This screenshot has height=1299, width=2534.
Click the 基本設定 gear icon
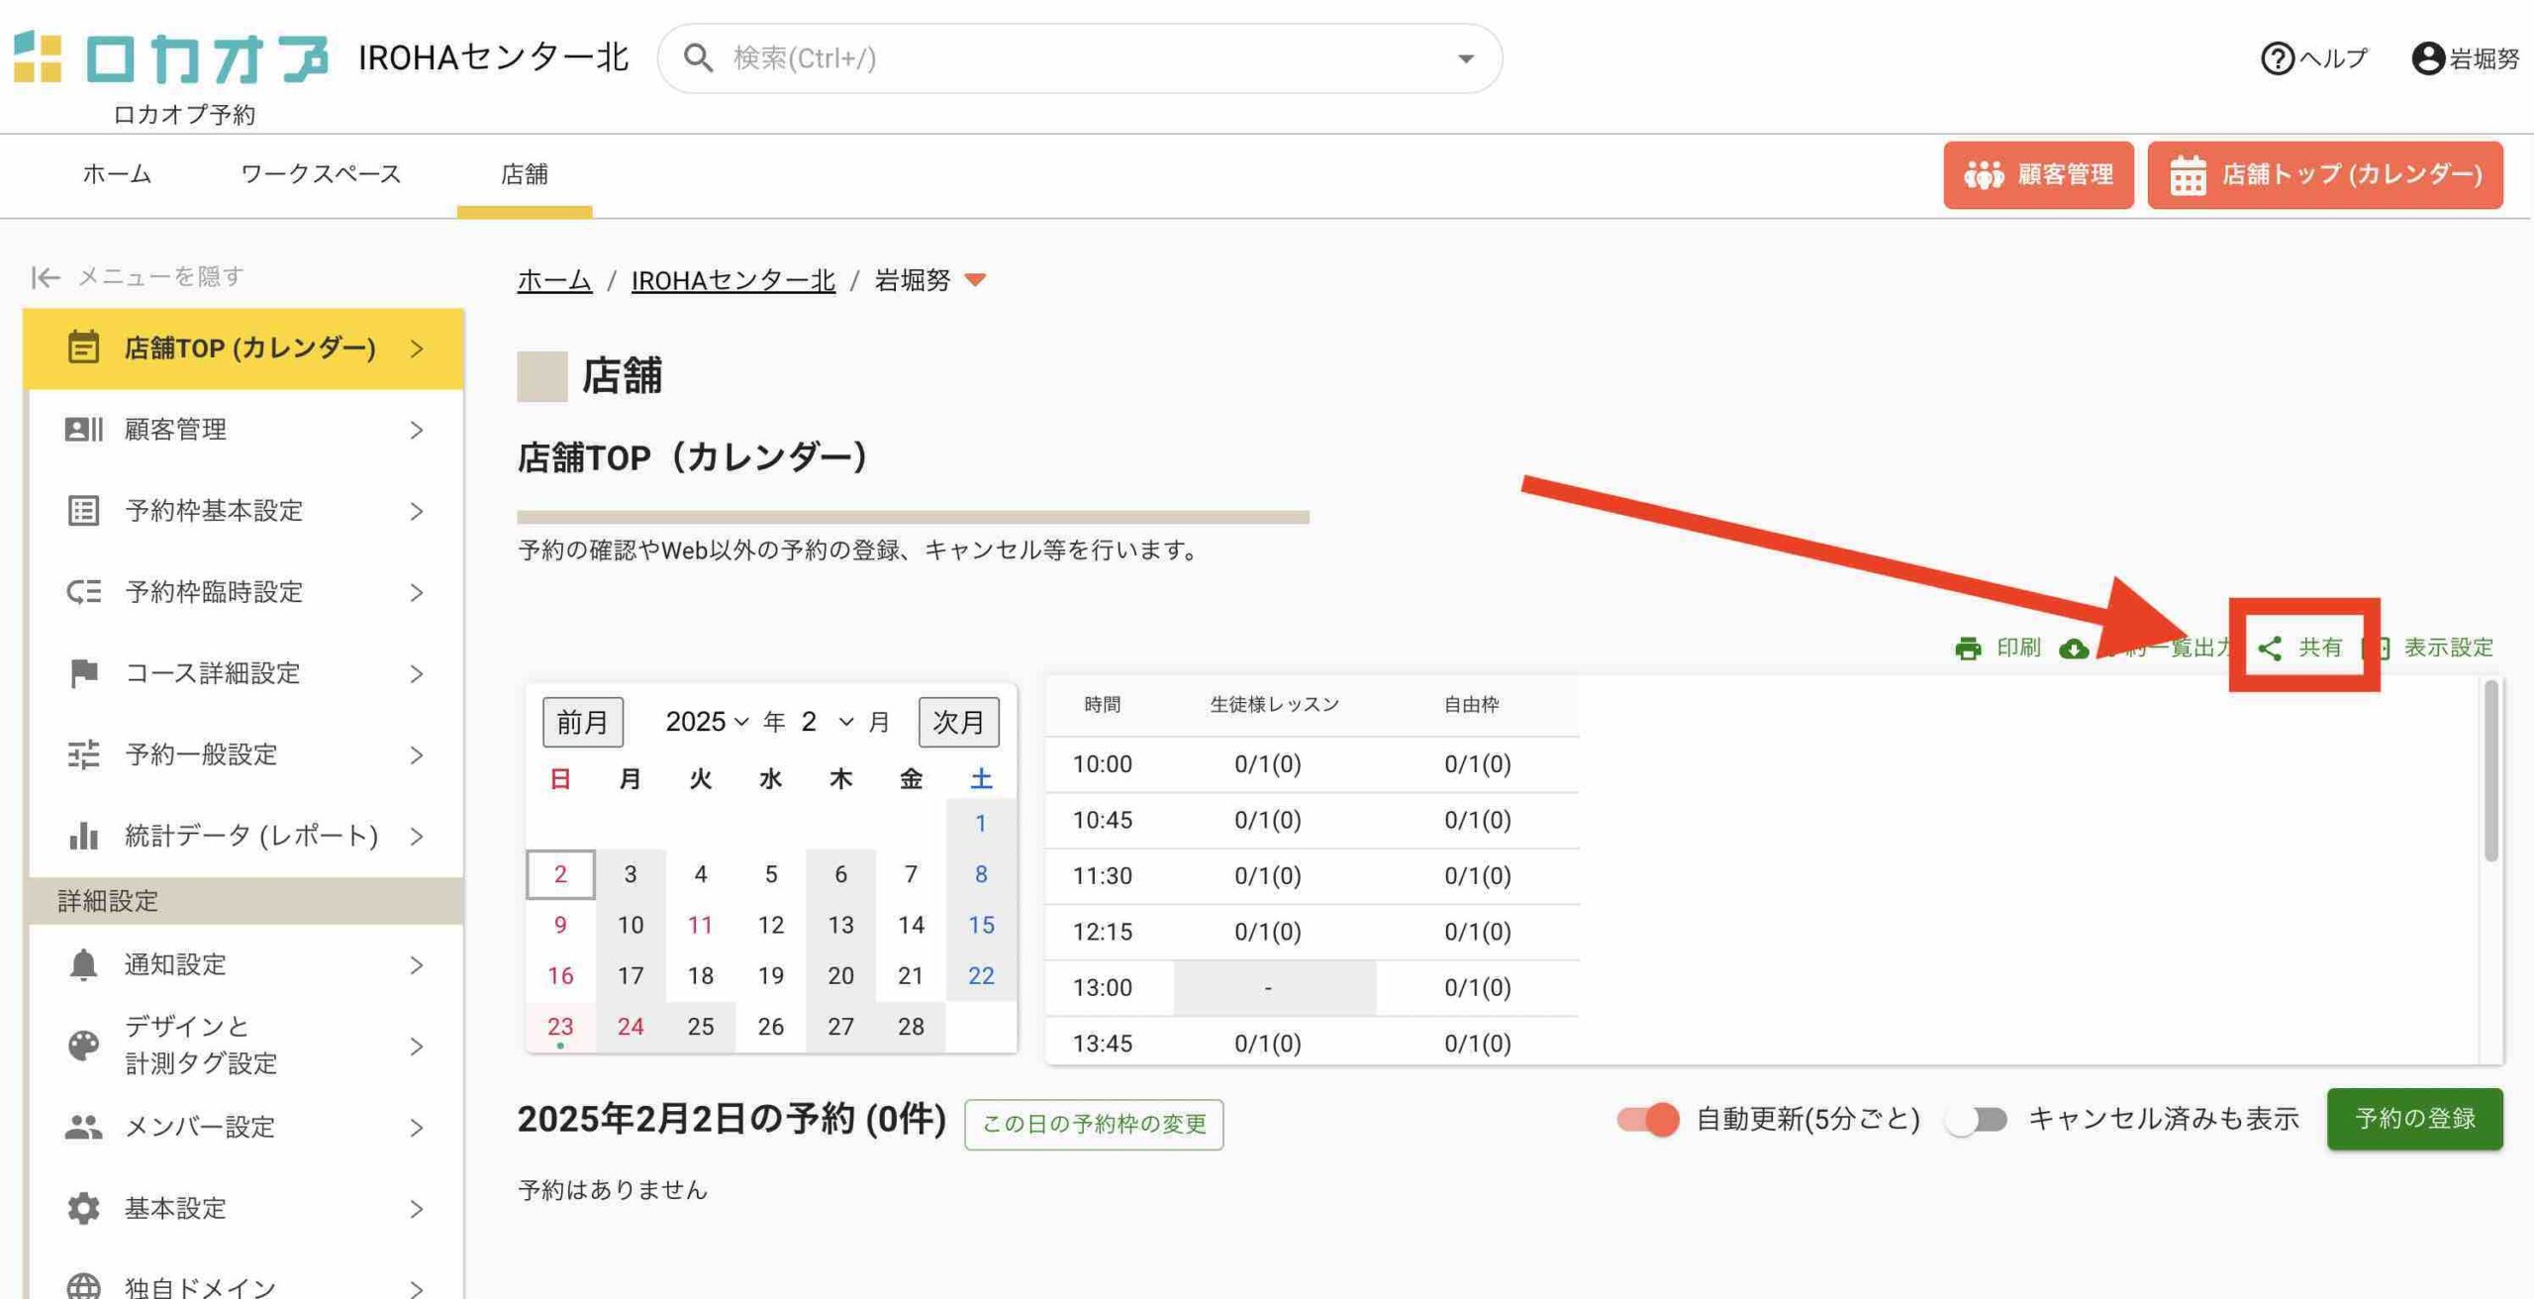coord(83,1208)
